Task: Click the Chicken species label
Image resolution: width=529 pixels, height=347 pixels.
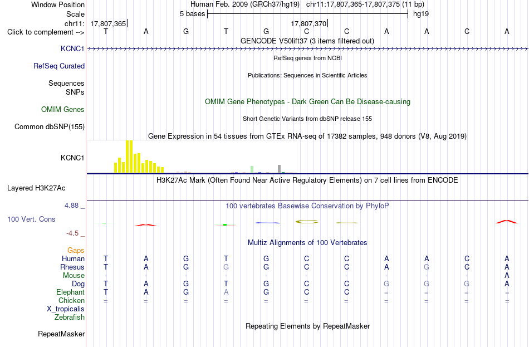Action: click(71, 300)
